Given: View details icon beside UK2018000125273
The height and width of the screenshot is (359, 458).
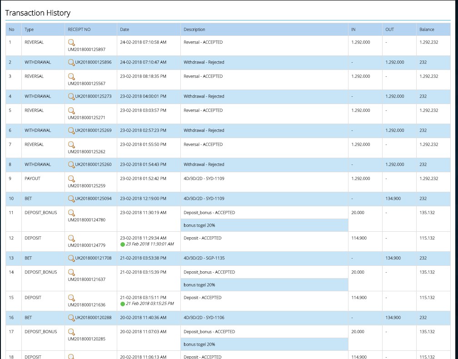Looking at the screenshot, I should (x=71, y=96).
